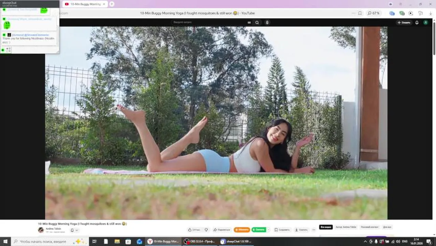Click the sheepChat window title bar
436x246 pixels.
tap(30, 3)
